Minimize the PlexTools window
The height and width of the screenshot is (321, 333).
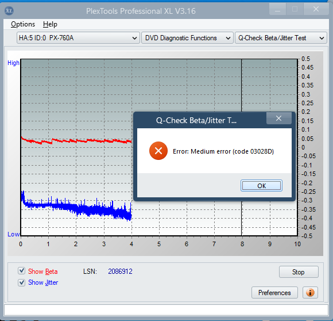tap(277, 9)
